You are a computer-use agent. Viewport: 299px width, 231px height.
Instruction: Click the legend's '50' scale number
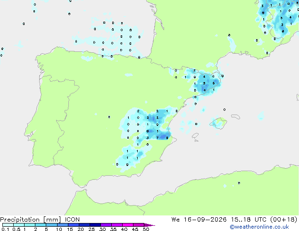point(146,229)
